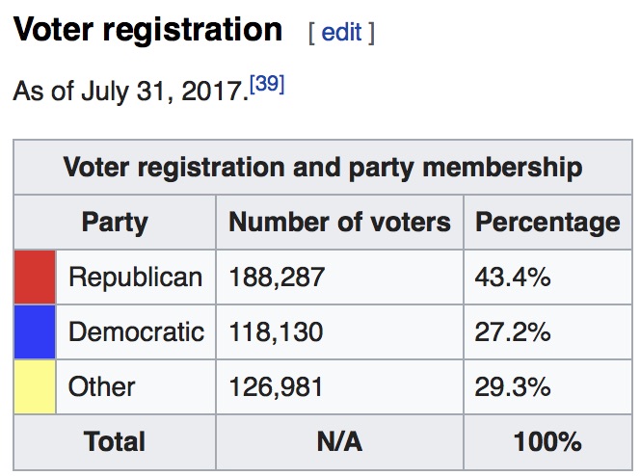
Task: Click the 100% total percentage cell
Action: [547, 442]
